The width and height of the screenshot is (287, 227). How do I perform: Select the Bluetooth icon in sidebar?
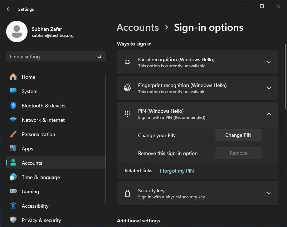(13, 106)
